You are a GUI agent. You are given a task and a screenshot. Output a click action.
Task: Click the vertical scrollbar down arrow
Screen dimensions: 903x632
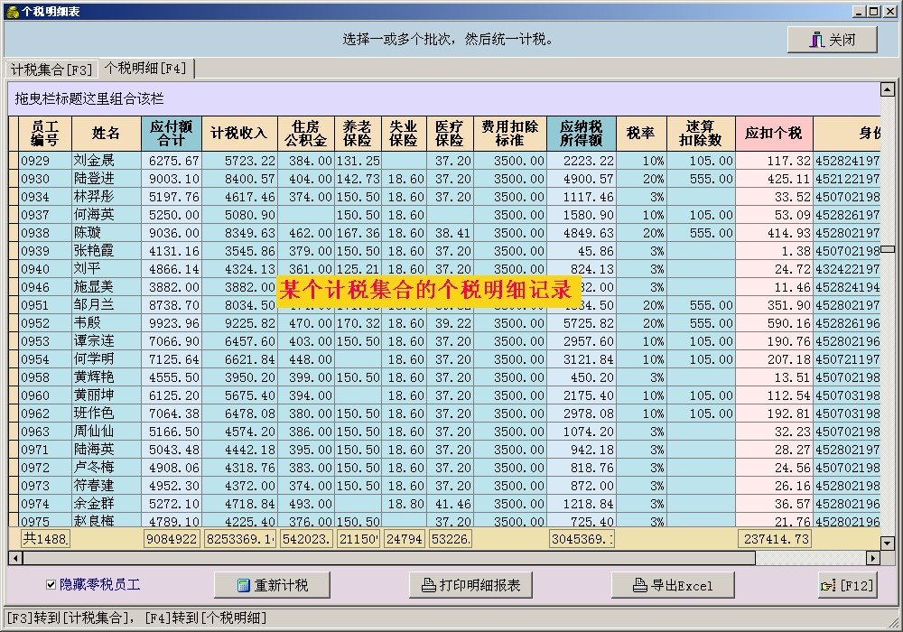pos(887,543)
